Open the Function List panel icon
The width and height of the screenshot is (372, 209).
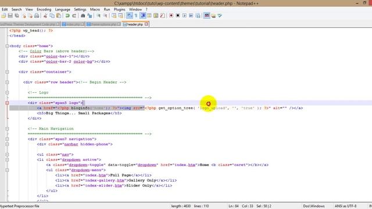163,16
